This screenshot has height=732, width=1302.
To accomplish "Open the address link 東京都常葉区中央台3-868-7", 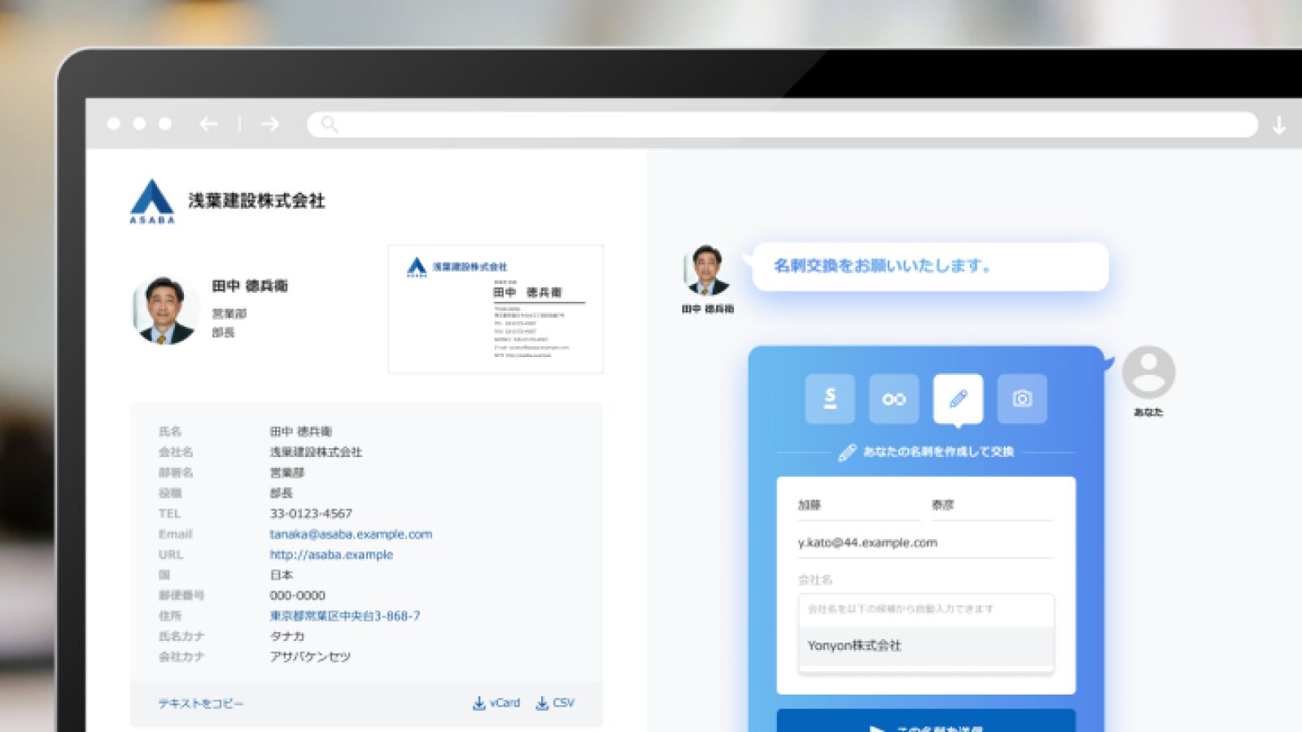I will [345, 616].
